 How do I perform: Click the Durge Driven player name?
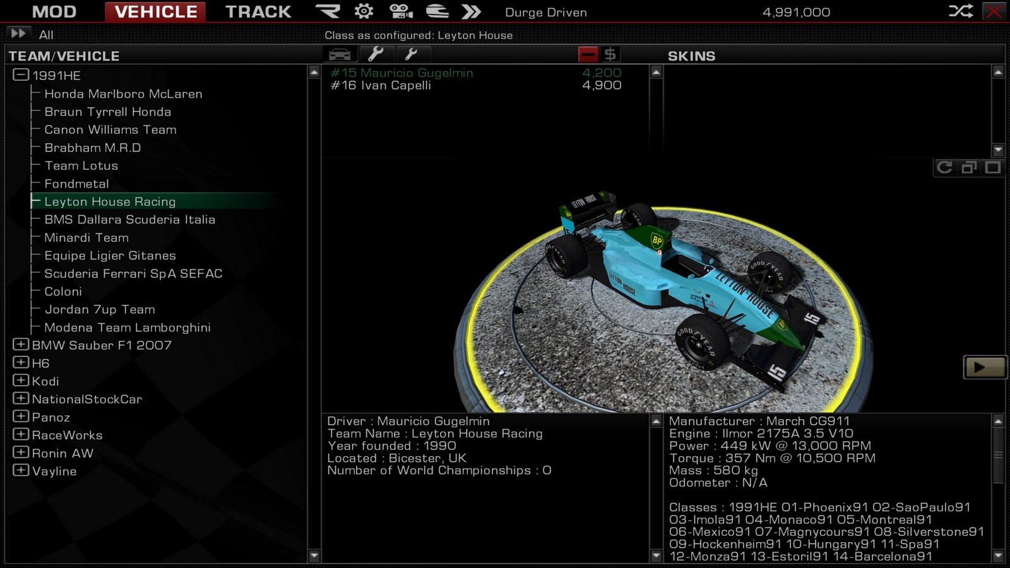coord(546,13)
